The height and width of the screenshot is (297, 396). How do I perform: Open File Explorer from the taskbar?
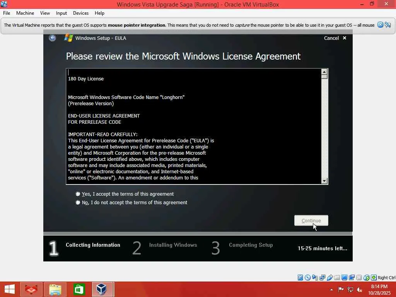55,289
